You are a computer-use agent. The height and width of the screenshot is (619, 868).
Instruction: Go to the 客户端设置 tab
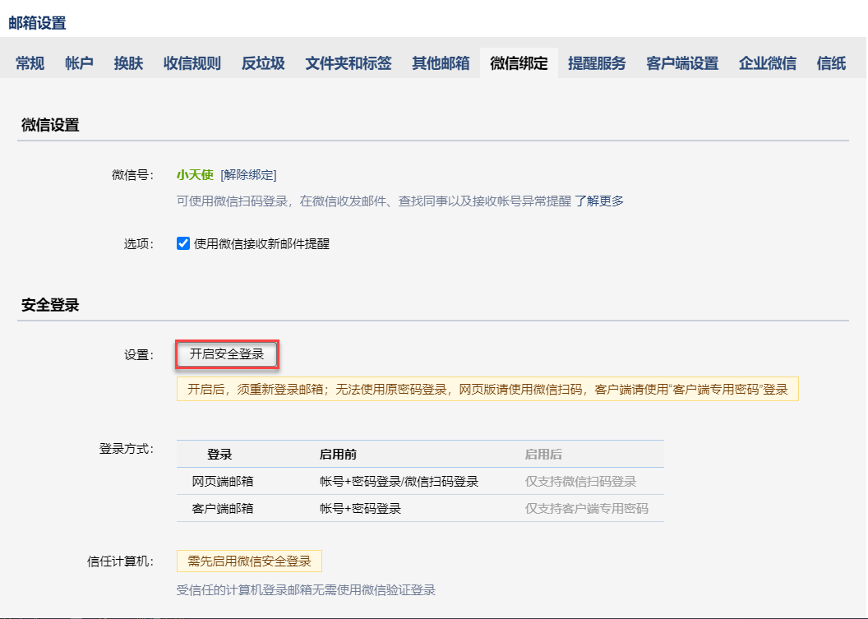tap(682, 63)
